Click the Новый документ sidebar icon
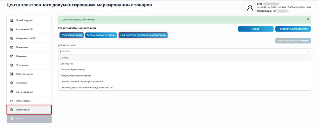 (x=11, y=20)
